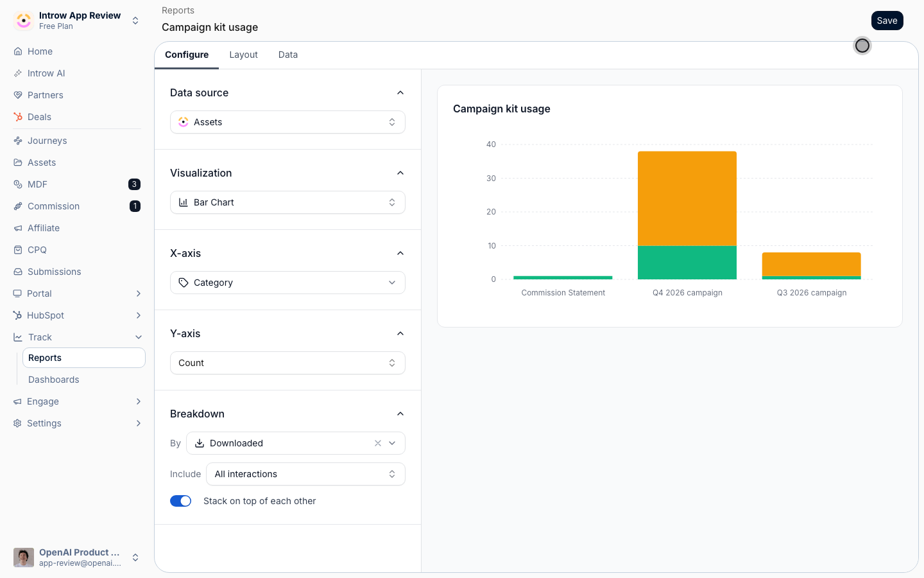Click the Assets folder icon in sidebar
The height and width of the screenshot is (578, 924).
pyautogui.click(x=18, y=162)
